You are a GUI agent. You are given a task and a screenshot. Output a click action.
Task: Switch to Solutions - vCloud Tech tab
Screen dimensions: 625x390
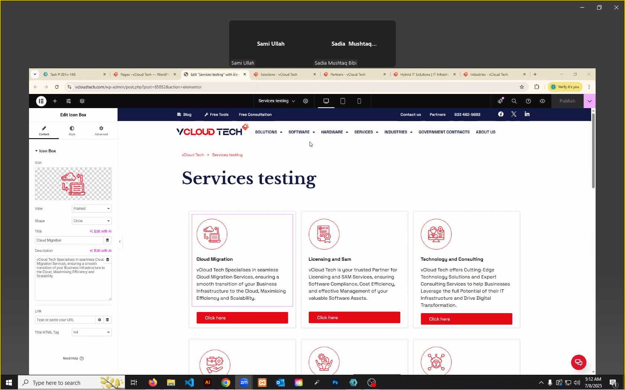285,74
